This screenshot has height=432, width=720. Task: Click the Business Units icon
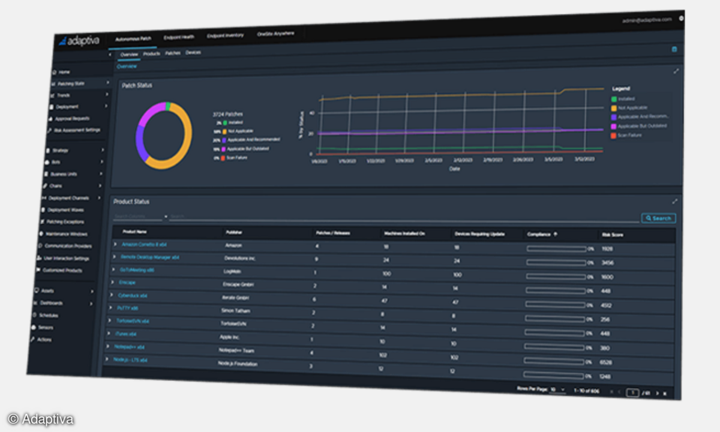pos(46,174)
